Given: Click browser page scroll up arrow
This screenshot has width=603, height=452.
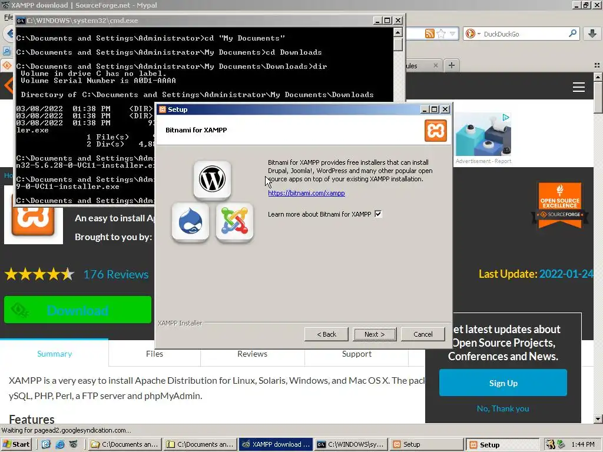Looking at the screenshot, I should pos(598,77).
